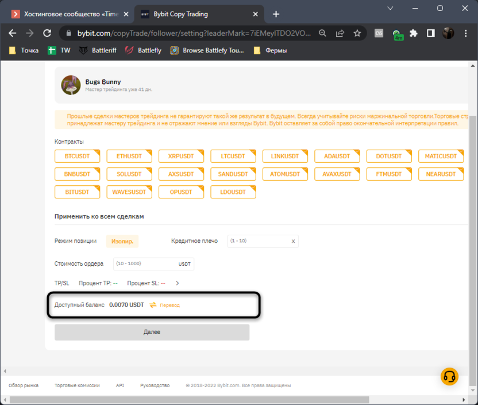Toggle the Изолир. position mode option
This screenshot has height=405, width=478.
pyautogui.click(x=122, y=242)
